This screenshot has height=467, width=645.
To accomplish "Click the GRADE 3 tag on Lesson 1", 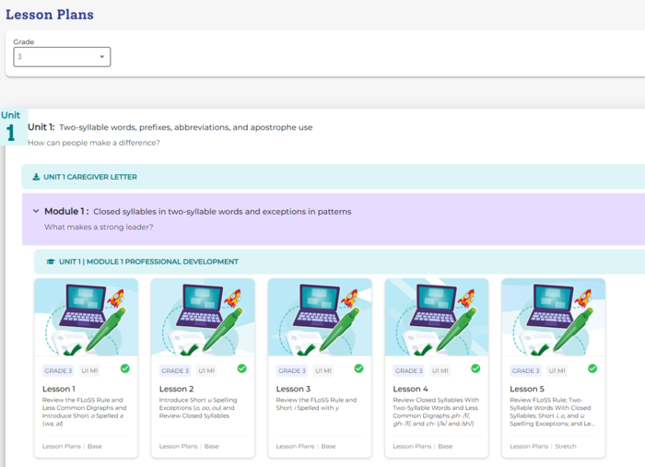I will [x=58, y=371].
